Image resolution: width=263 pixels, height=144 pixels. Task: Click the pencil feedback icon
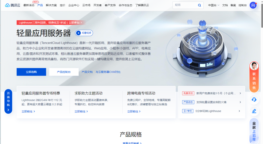[254, 111]
